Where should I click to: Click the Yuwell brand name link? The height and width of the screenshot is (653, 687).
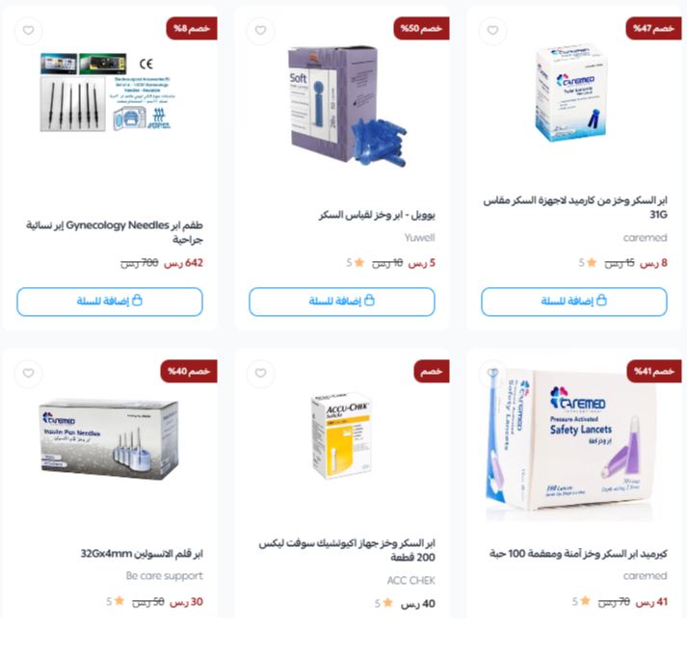(x=419, y=237)
